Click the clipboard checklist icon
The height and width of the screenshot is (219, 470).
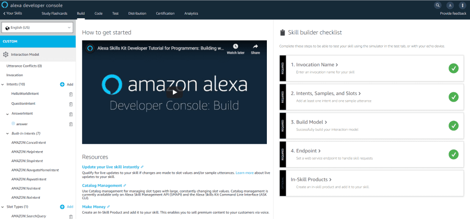(282, 33)
